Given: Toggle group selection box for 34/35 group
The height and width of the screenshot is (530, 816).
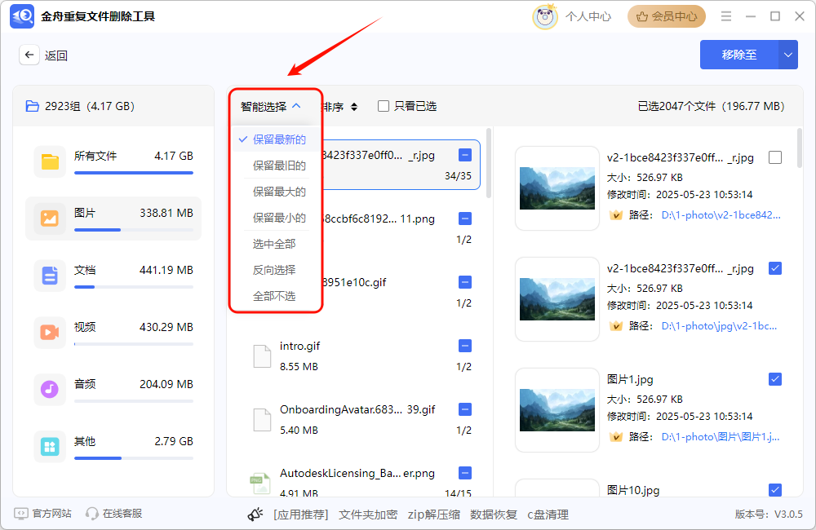Looking at the screenshot, I should pyautogui.click(x=465, y=155).
